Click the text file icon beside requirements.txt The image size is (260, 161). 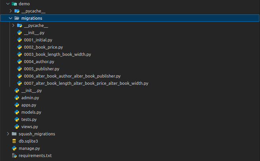(x=14, y=155)
